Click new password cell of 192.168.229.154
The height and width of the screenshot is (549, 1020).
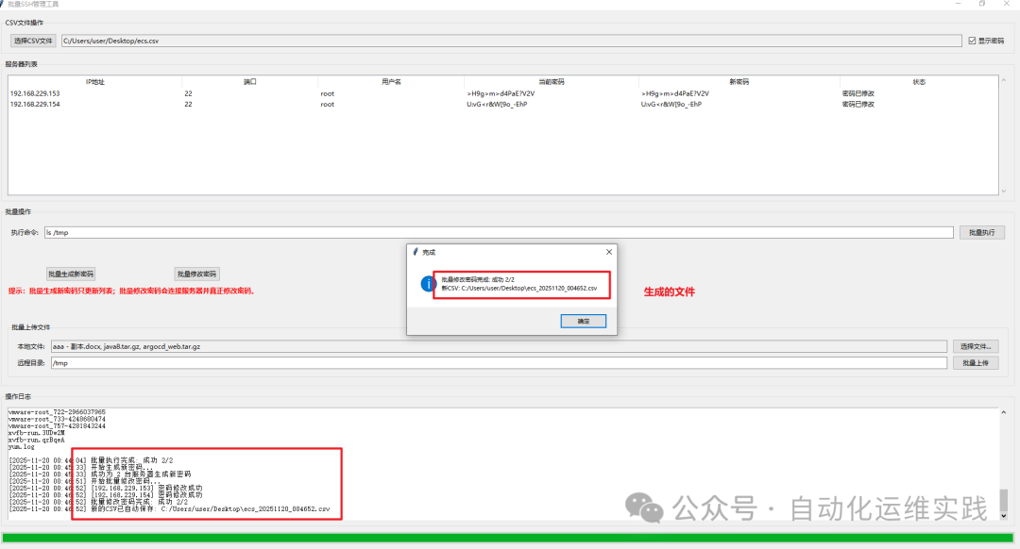tap(671, 104)
